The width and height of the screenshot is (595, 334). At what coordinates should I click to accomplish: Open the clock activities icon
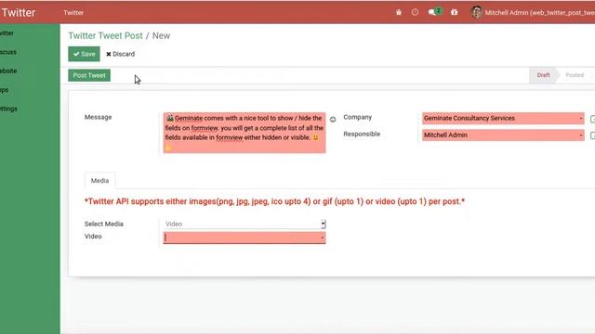415,12
